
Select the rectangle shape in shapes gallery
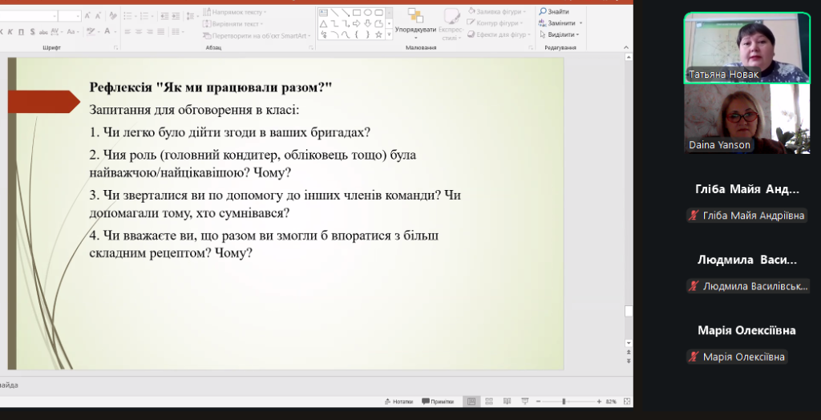[357, 13]
